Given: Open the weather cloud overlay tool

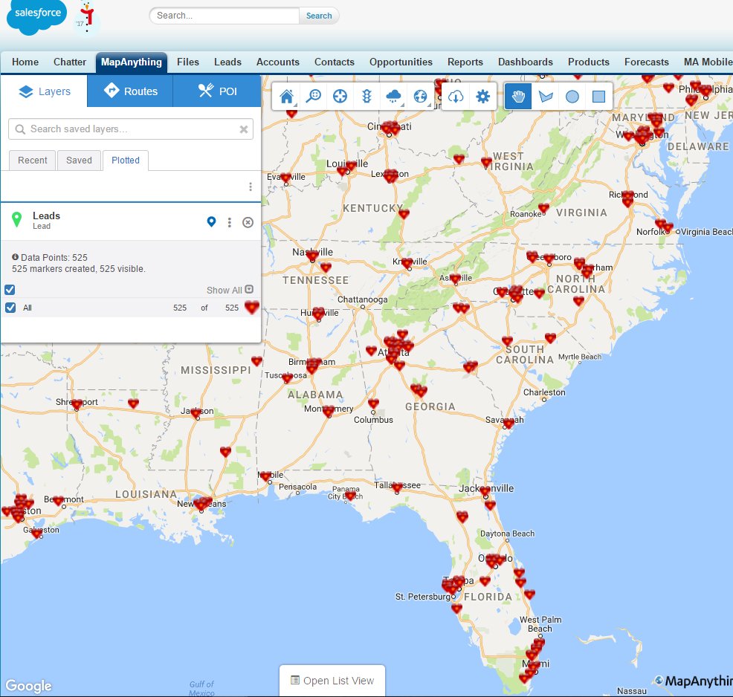Looking at the screenshot, I should click(393, 97).
